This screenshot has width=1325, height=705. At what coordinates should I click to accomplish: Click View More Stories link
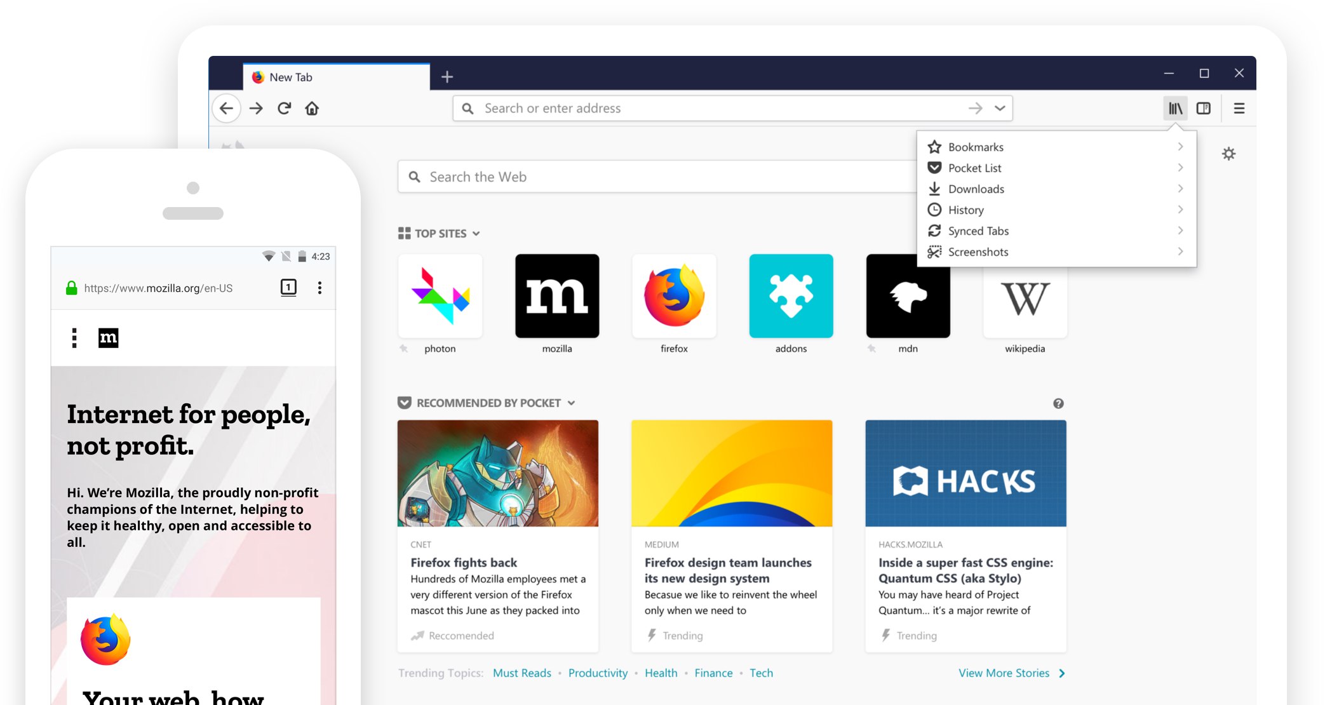point(1011,673)
